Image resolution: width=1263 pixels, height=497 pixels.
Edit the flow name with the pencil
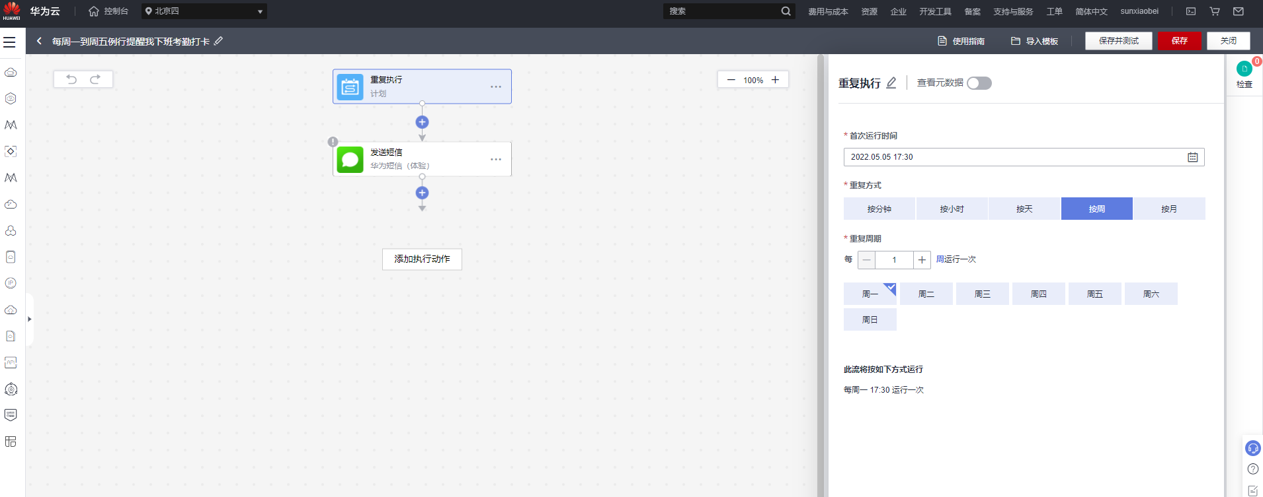[219, 41]
